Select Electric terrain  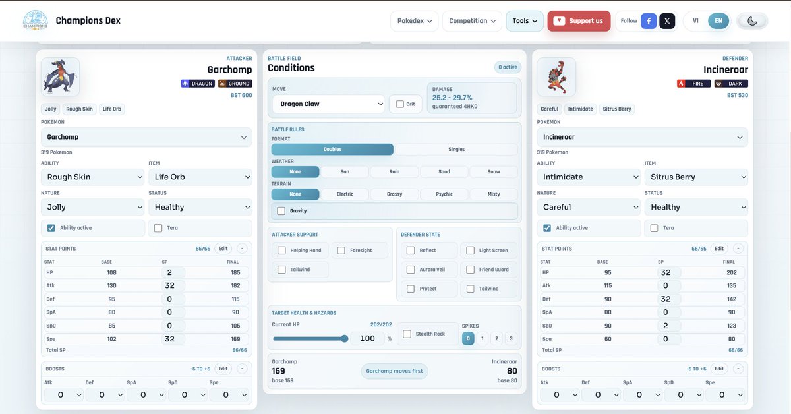click(345, 194)
